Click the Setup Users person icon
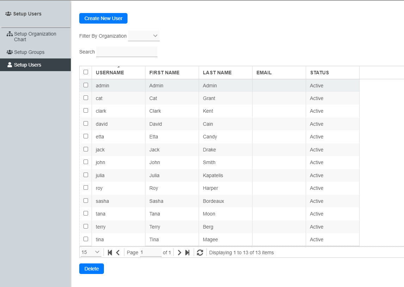Viewport: 404px width, 287px height. click(10, 65)
